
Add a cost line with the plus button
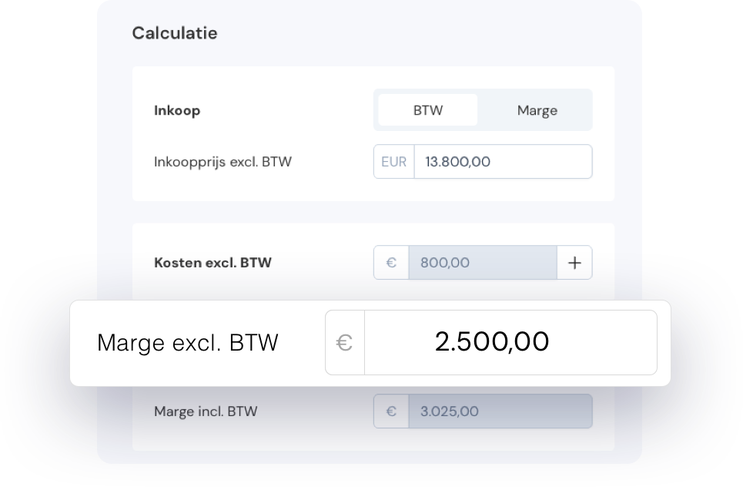tap(574, 263)
